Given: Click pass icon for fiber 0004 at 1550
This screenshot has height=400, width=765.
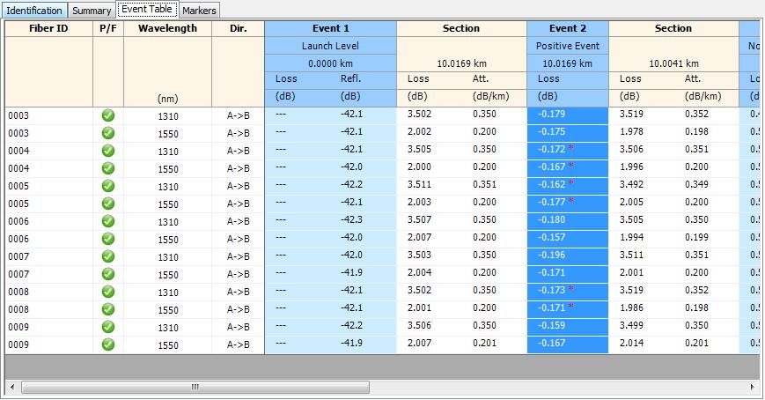Looking at the screenshot, I should click(x=108, y=168).
